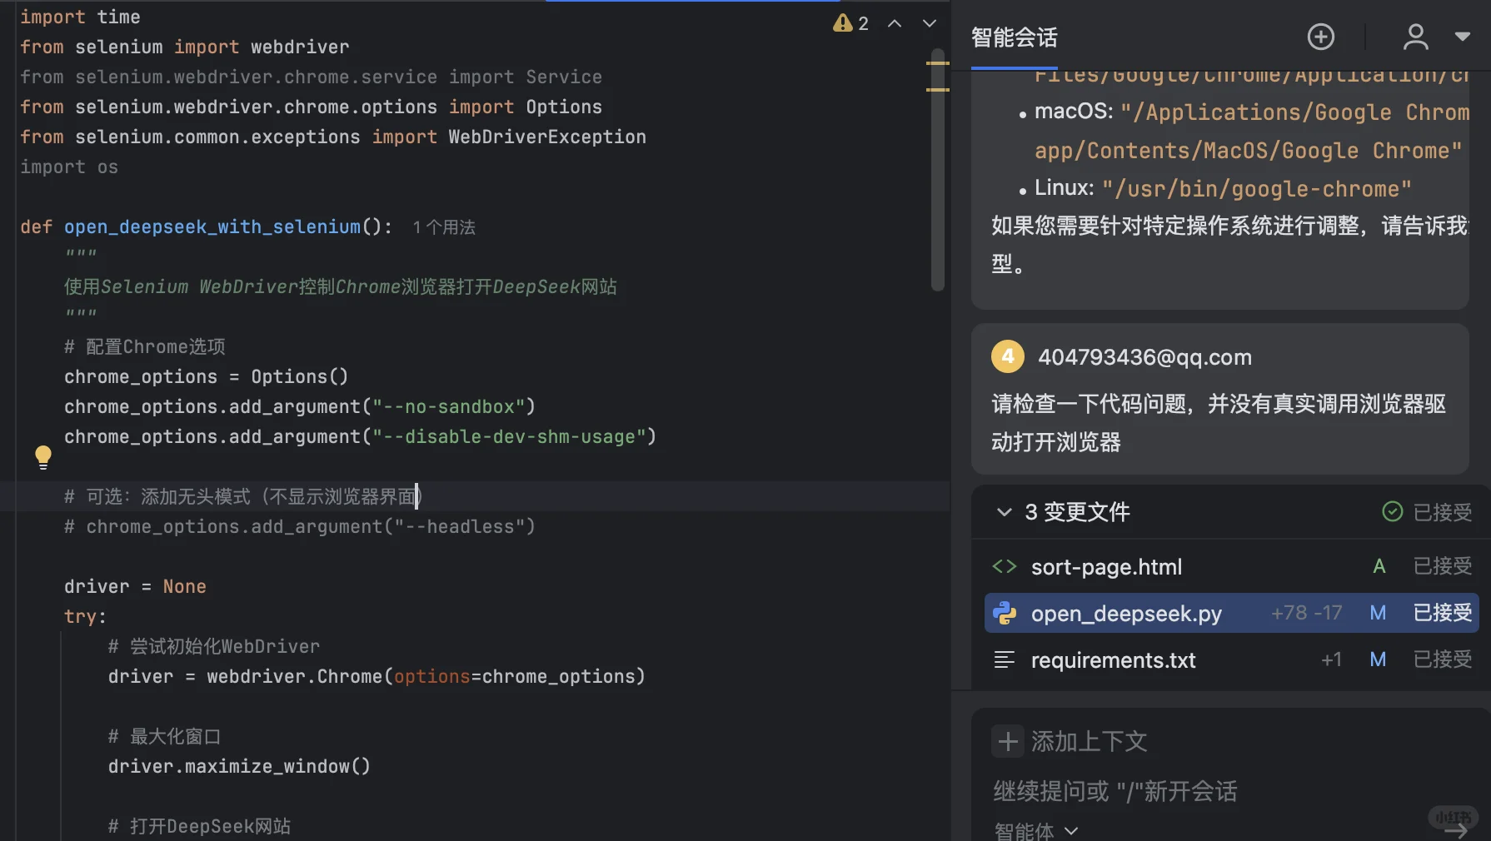The width and height of the screenshot is (1491, 841).
Task: Open the user account icon
Action: [1415, 37]
